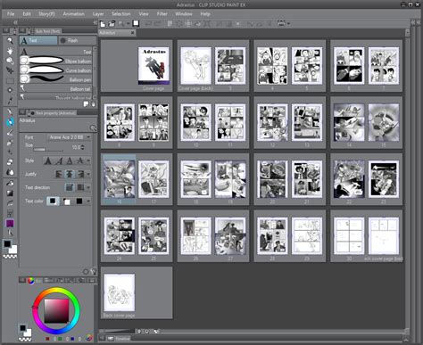Close the Adrastus document tab
The width and height of the screenshot is (423, 345).
[132, 32]
